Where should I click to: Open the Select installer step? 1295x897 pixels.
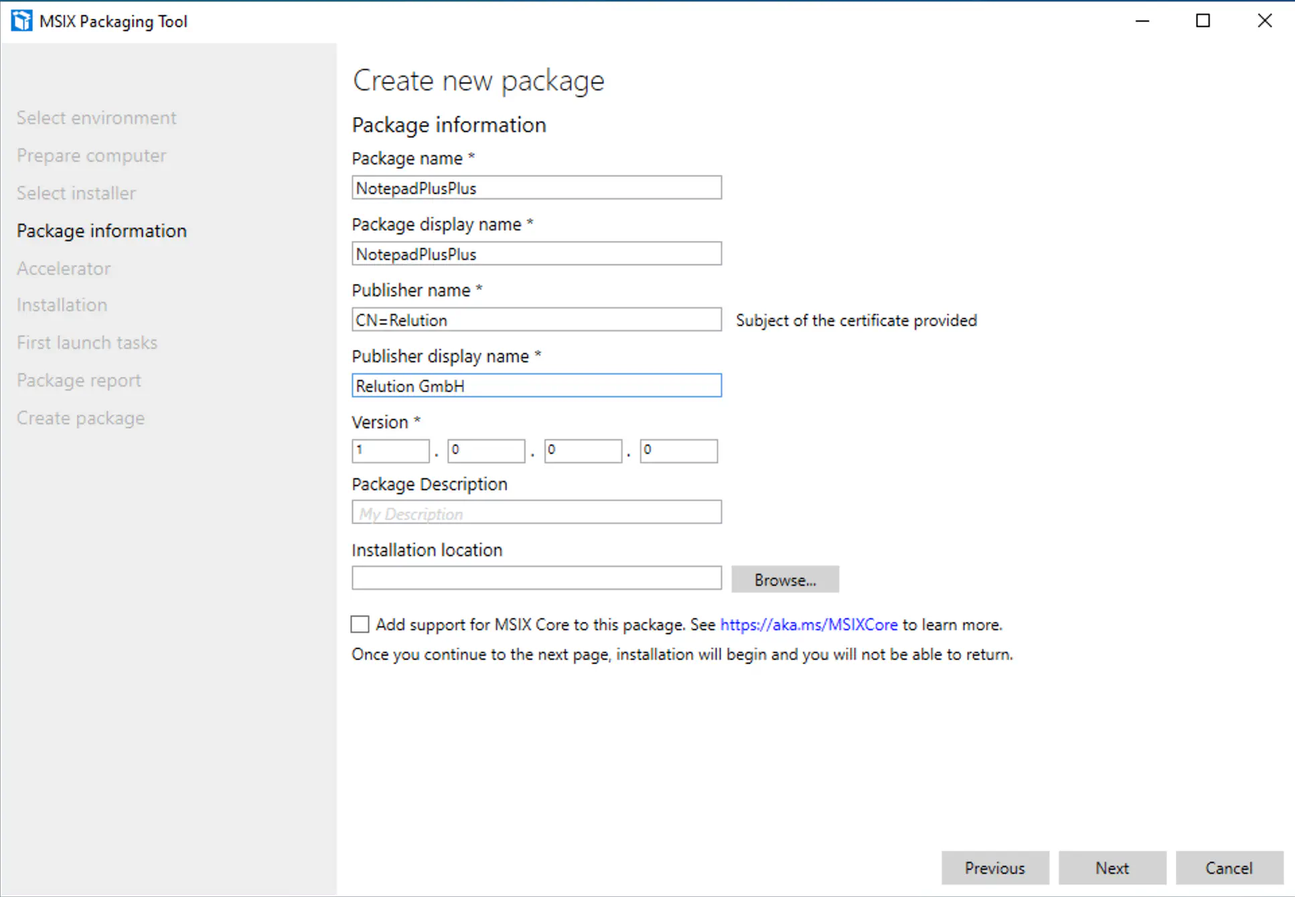76,193
